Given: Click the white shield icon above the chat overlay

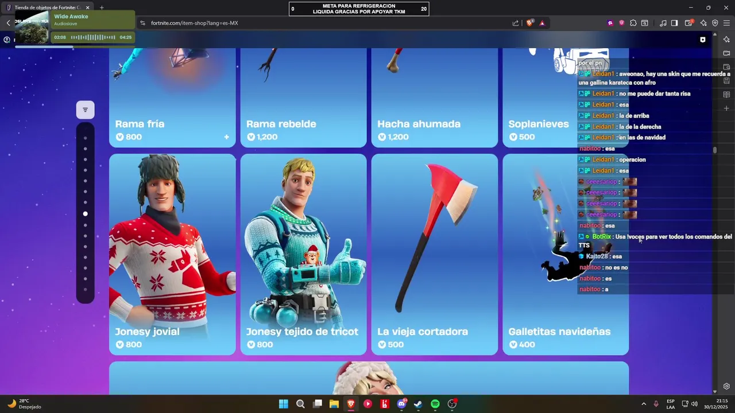Looking at the screenshot, I should point(703,40).
